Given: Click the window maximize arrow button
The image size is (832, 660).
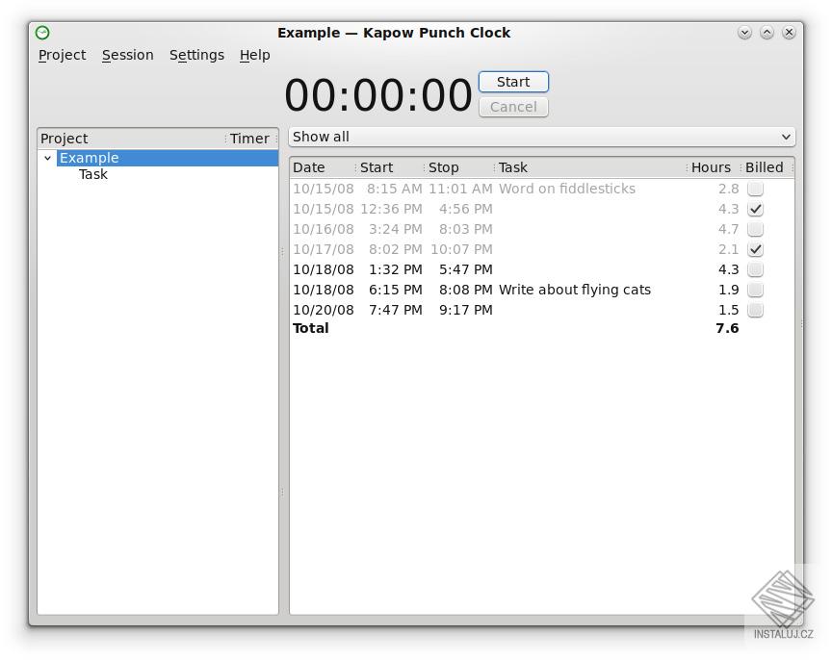Looking at the screenshot, I should [767, 32].
